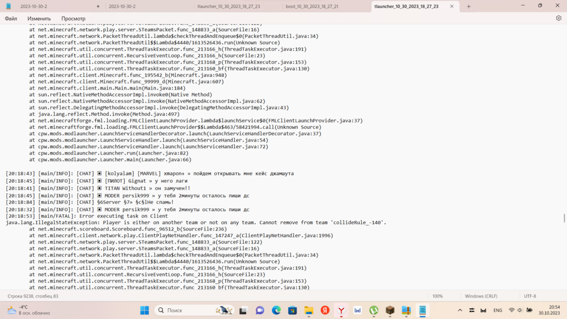Expand the hidden system tray icons
The height and width of the screenshot is (319, 567).
[x=460, y=310]
